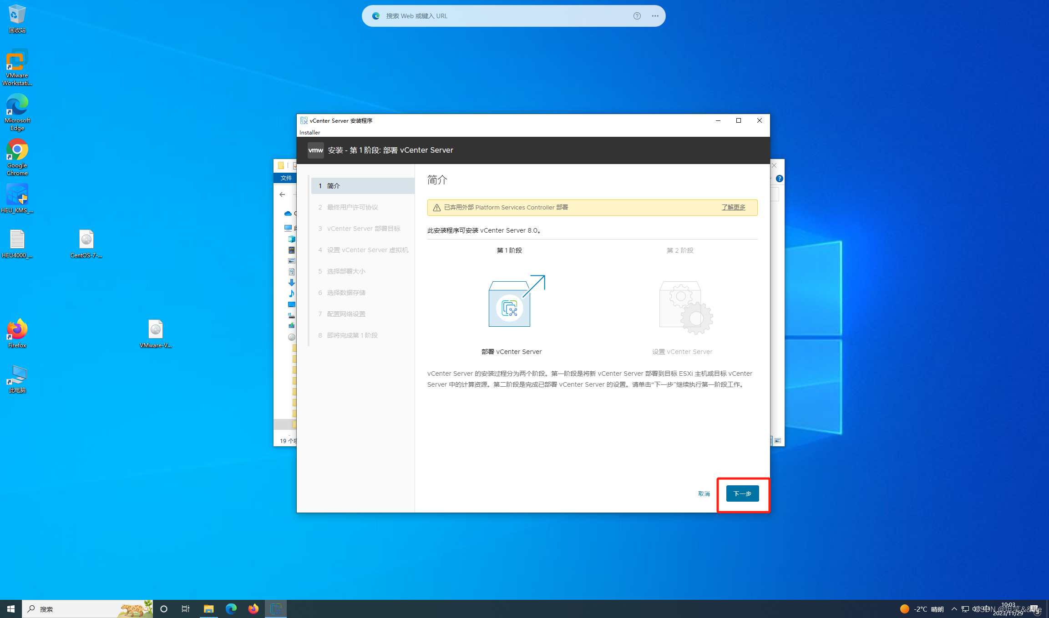This screenshot has width=1049, height=618.
Task: Click the vmw logo in installer header
Action: point(315,150)
